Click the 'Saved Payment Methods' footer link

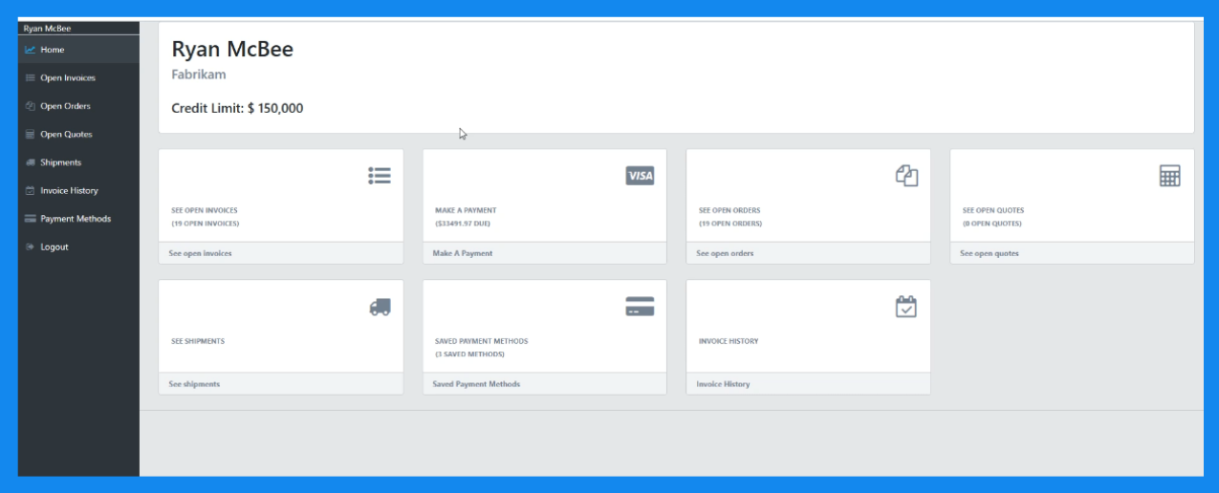(476, 384)
